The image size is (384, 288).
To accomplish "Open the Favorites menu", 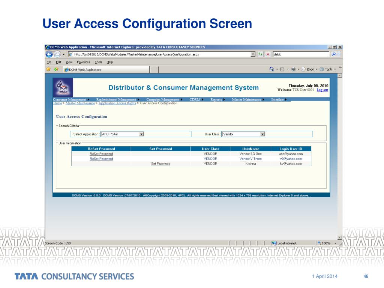I will (x=84, y=62).
